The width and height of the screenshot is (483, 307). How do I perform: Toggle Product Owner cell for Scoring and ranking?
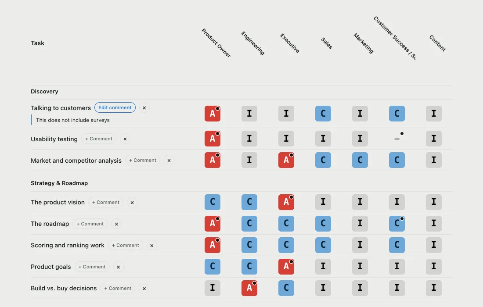click(x=213, y=245)
